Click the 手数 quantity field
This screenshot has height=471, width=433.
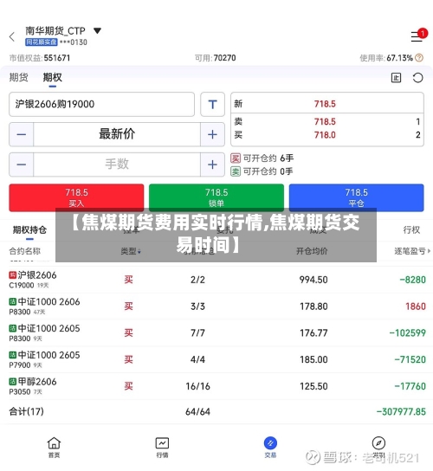point(117,165)
